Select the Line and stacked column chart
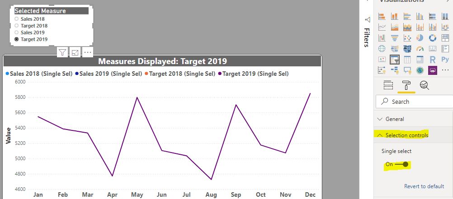Image resolution: width=453 pixels, height=199 pixels. (x=420, y=27)
